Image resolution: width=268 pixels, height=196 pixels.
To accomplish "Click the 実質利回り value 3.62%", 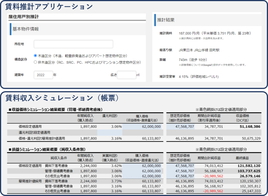I will pyautogui.click(x=116, y=166).
